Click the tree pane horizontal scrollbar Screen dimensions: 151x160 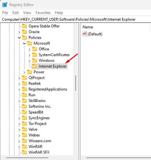tap(27, 158)
